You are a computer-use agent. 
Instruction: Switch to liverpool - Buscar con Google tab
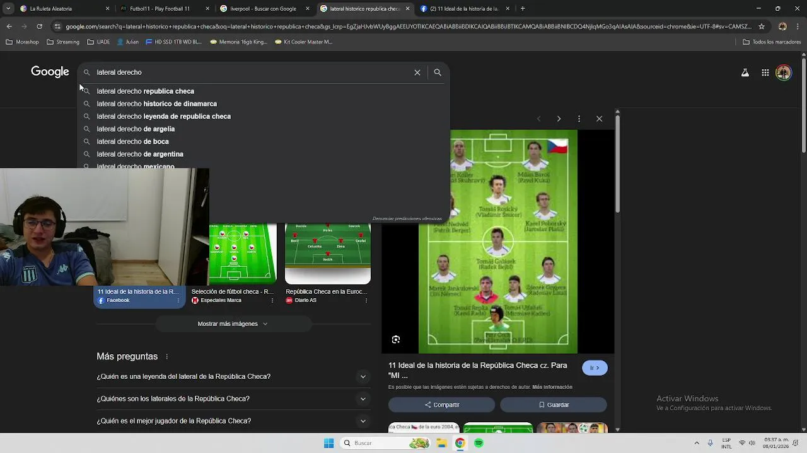(264, 9)
